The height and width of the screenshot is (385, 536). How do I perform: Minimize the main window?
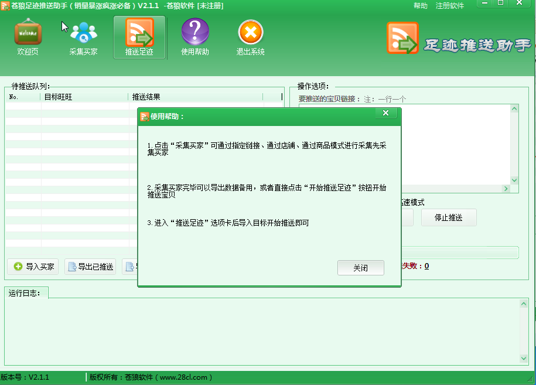(484, 3)
